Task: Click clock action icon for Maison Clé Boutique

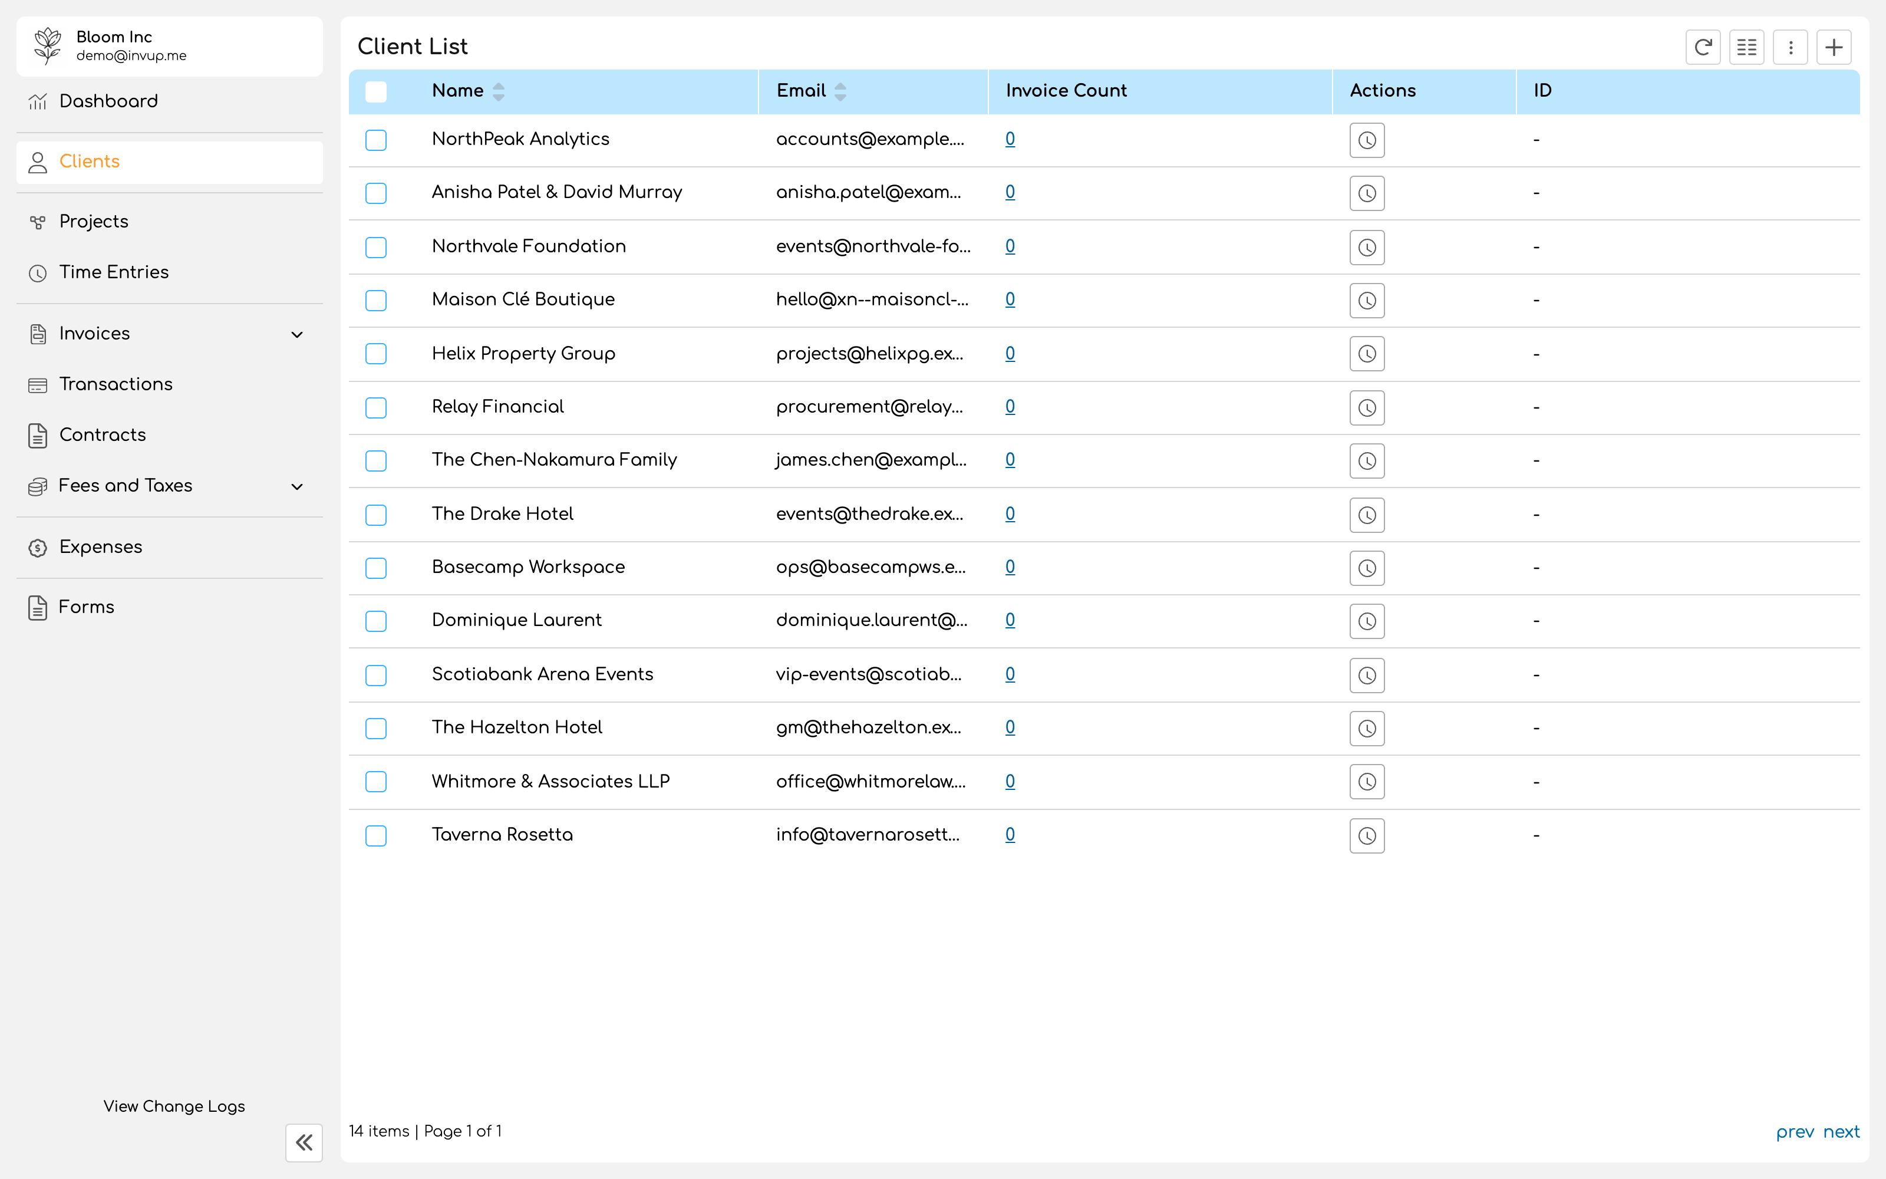Action: (x=1367, y=300)
